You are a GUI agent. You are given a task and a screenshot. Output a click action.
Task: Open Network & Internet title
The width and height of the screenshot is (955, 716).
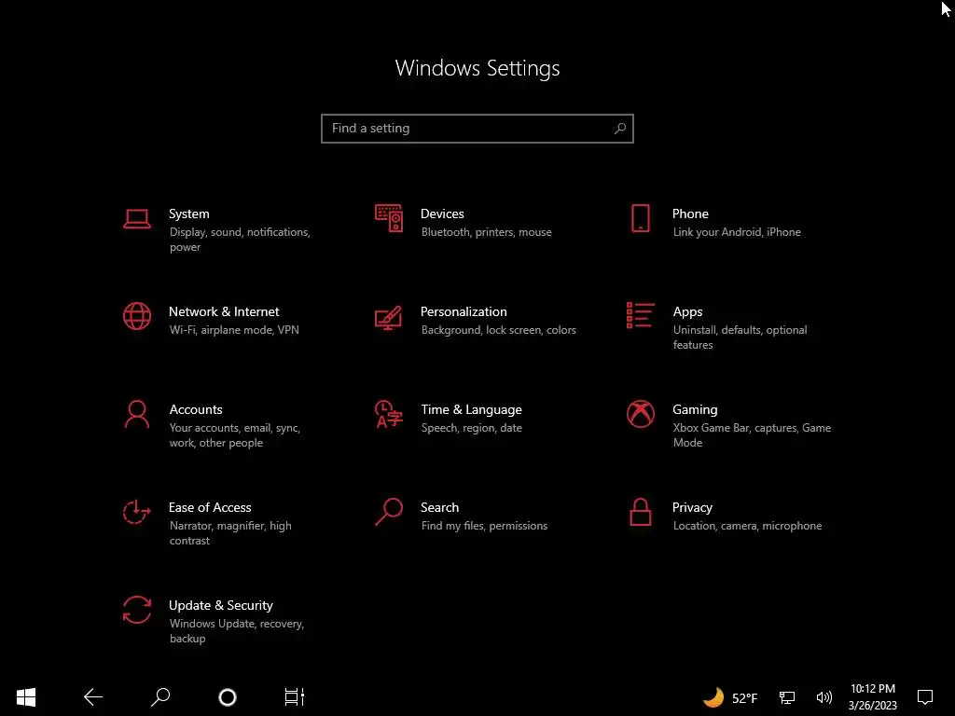(x=224, y=311)
